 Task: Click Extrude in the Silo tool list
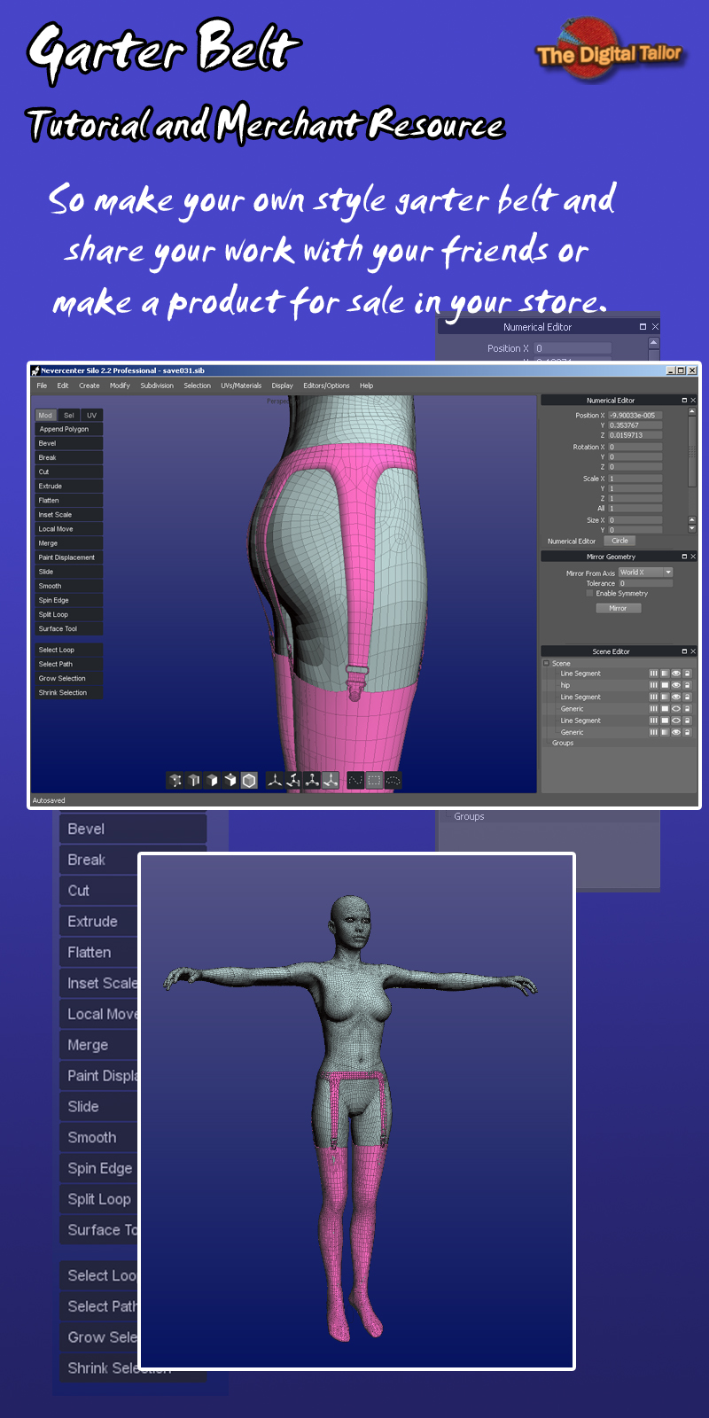tap(69, 486)
